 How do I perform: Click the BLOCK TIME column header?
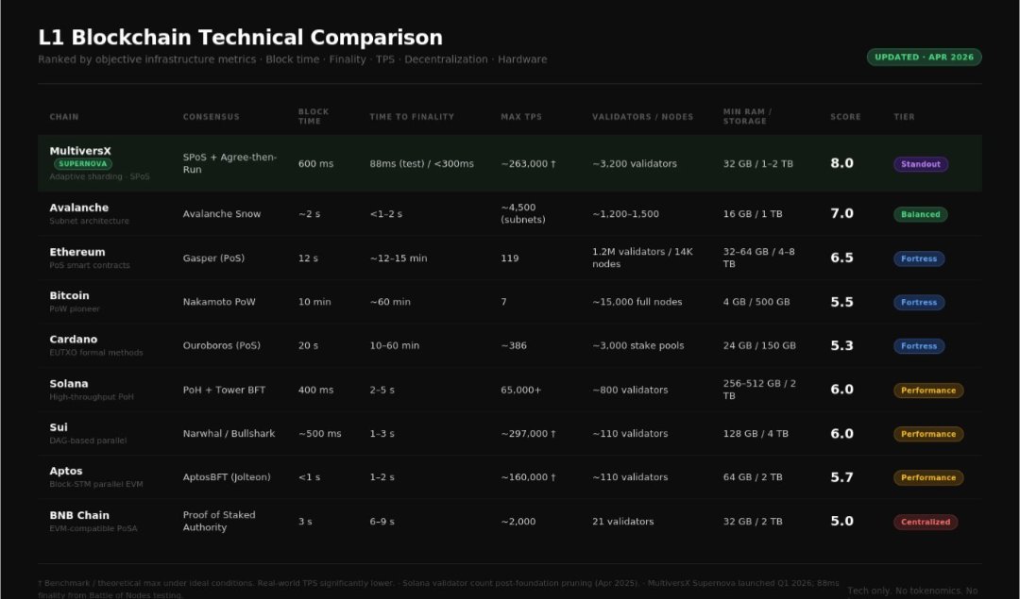tap(314, 116)
